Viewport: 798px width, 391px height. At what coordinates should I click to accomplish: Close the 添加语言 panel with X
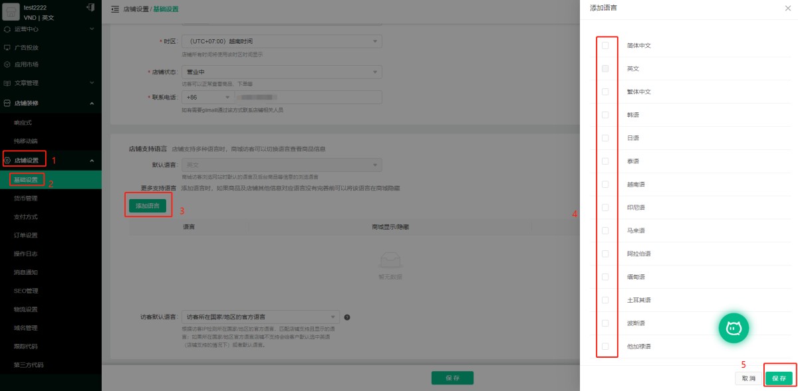pyautogui.click(x=788, y=7)
